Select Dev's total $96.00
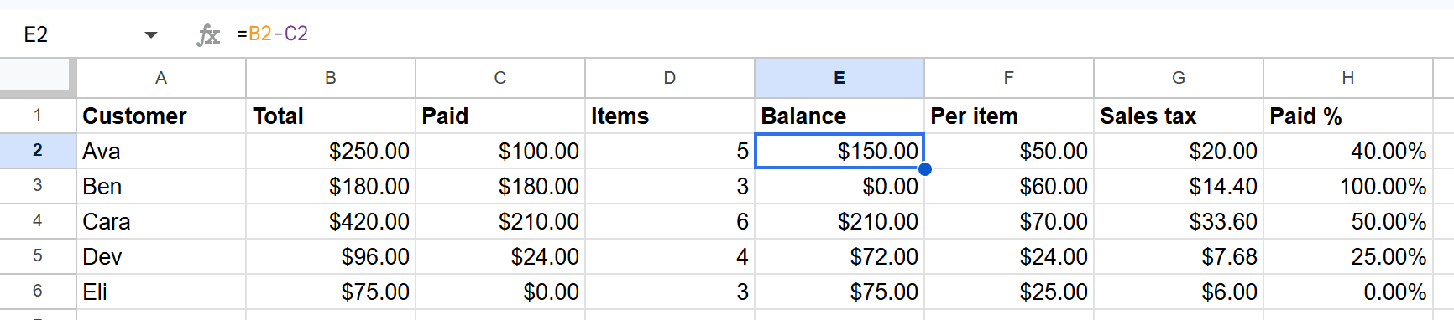The height and width of the screenshot is (320, 1454). tap(331, 256)
